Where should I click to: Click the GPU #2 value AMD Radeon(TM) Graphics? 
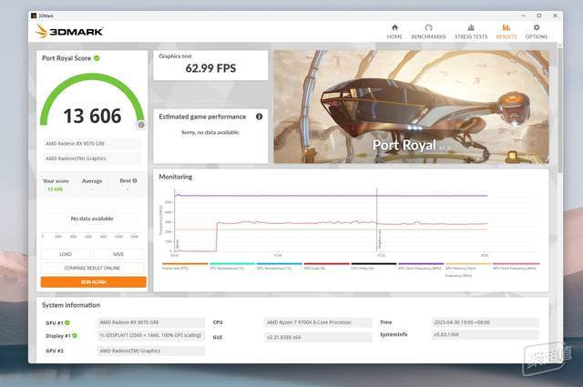[x=151, y=351]
